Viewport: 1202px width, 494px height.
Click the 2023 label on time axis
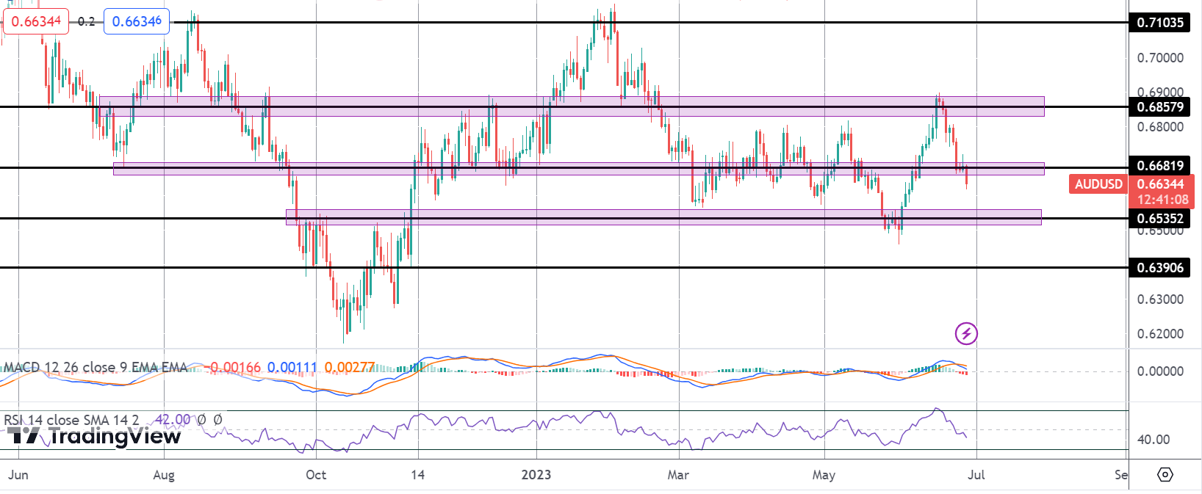(536, 475)
